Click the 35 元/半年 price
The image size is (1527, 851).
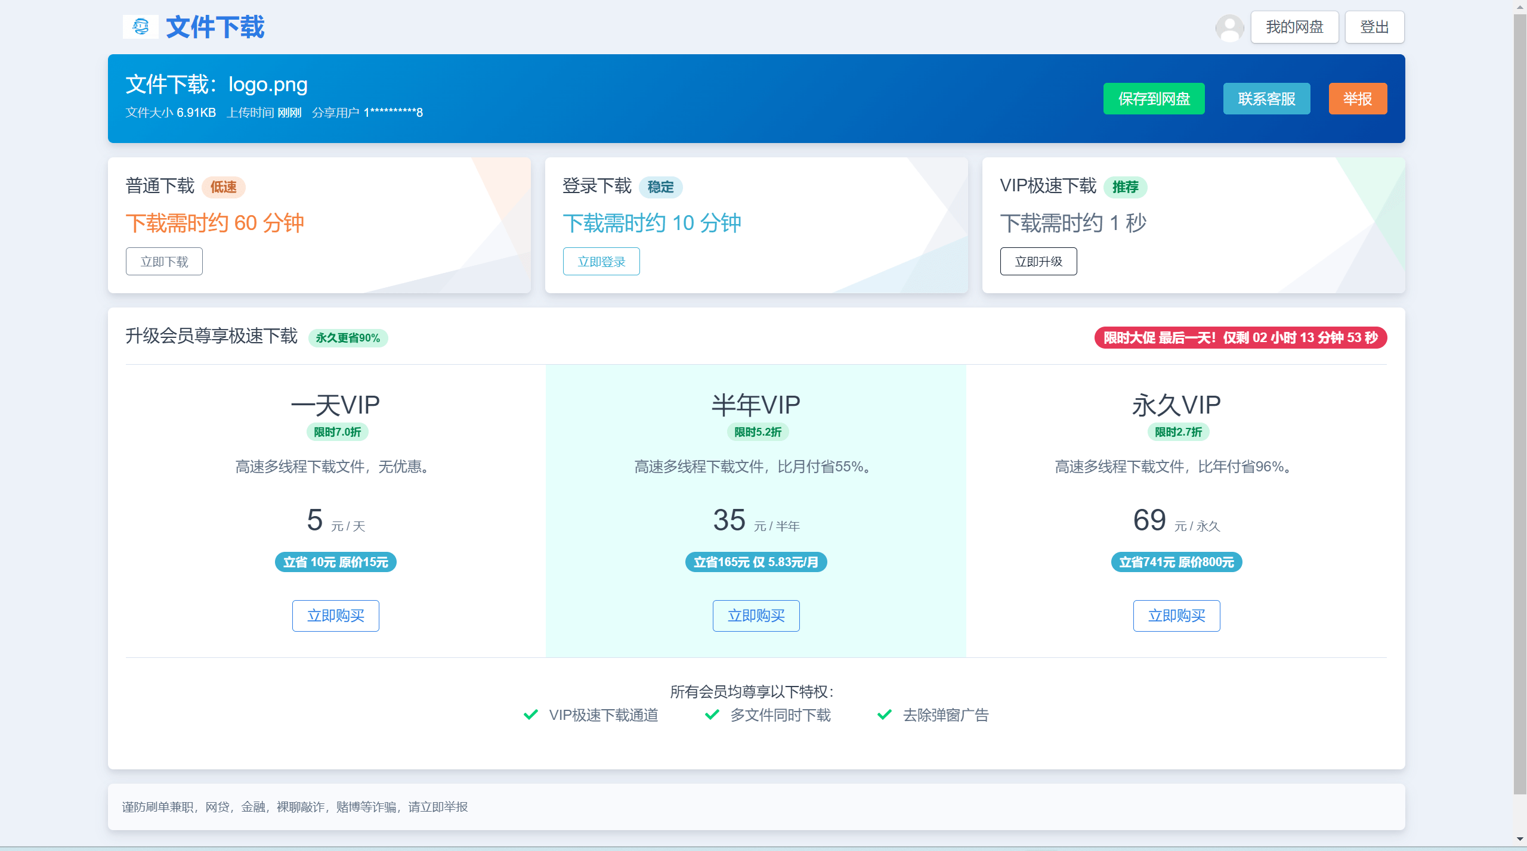click(x=756, y=520)
